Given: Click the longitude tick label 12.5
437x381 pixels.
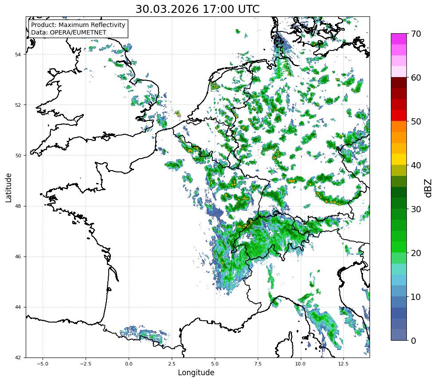Looking at the screenshot, I should 343,364.
